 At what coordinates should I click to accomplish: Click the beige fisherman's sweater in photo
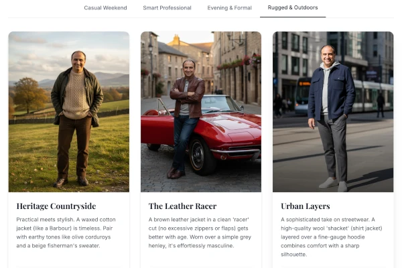76,95
